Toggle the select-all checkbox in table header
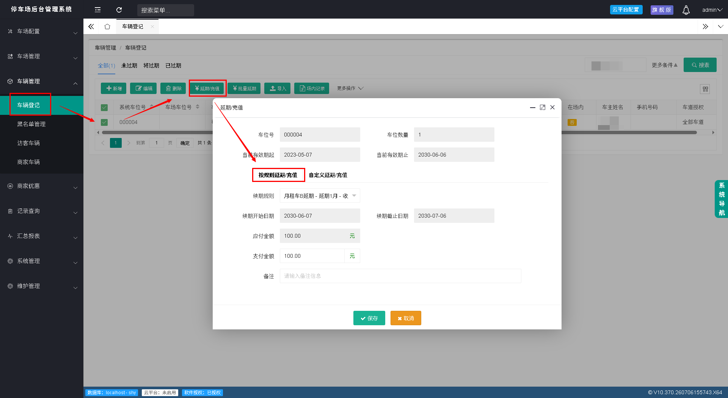Viewport: 728px width, 398px height. click(x=104, y=108)
